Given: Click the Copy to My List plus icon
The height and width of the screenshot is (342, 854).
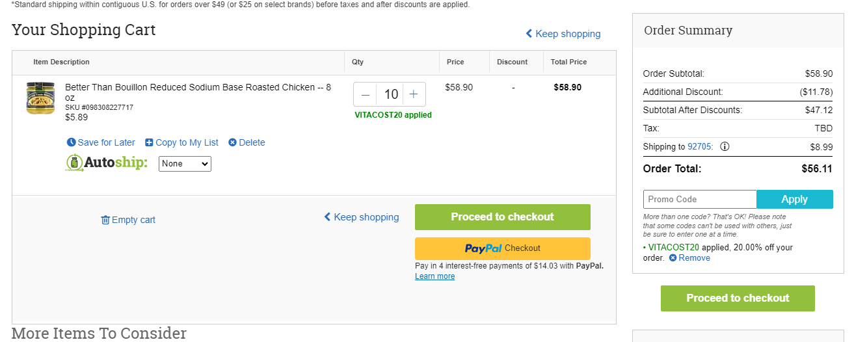Looking at the screenshot, I should pos(149,142).
